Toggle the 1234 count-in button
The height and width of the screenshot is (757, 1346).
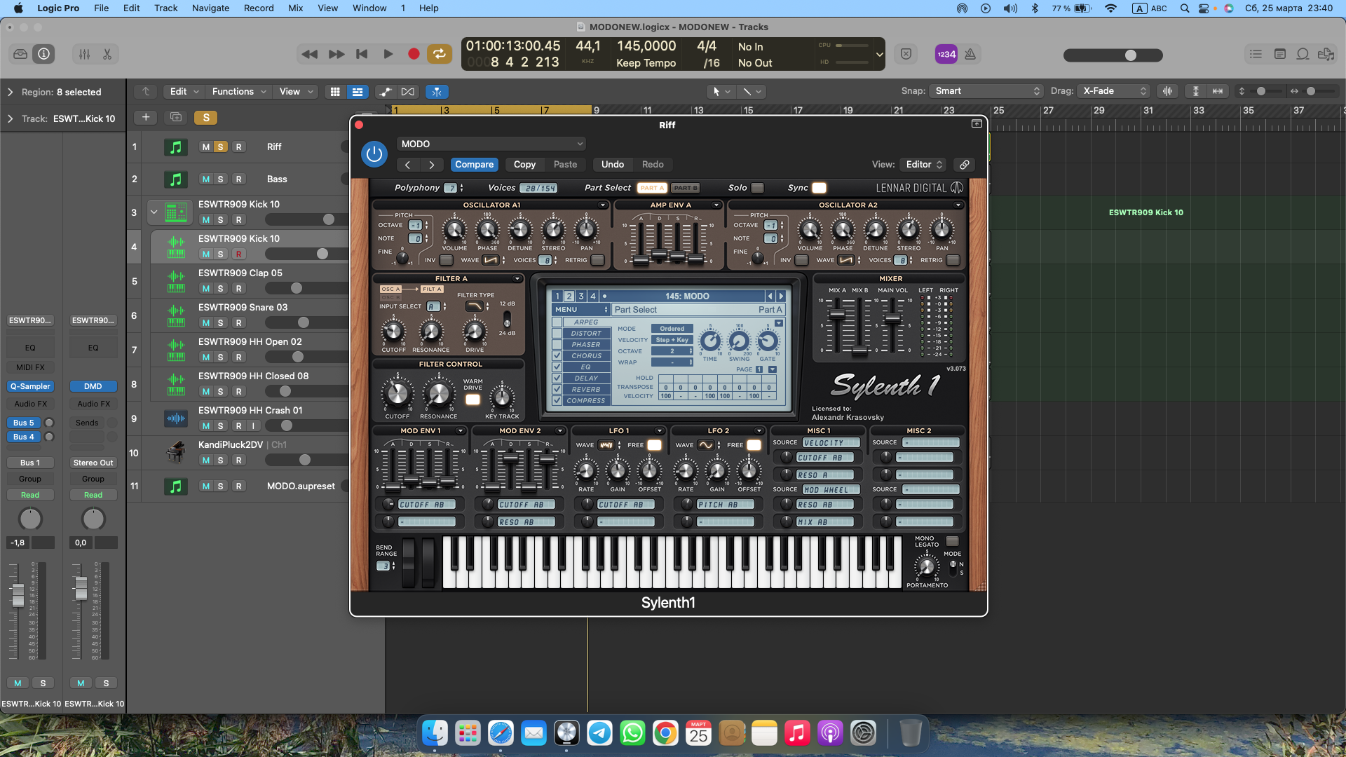(946, 54)
